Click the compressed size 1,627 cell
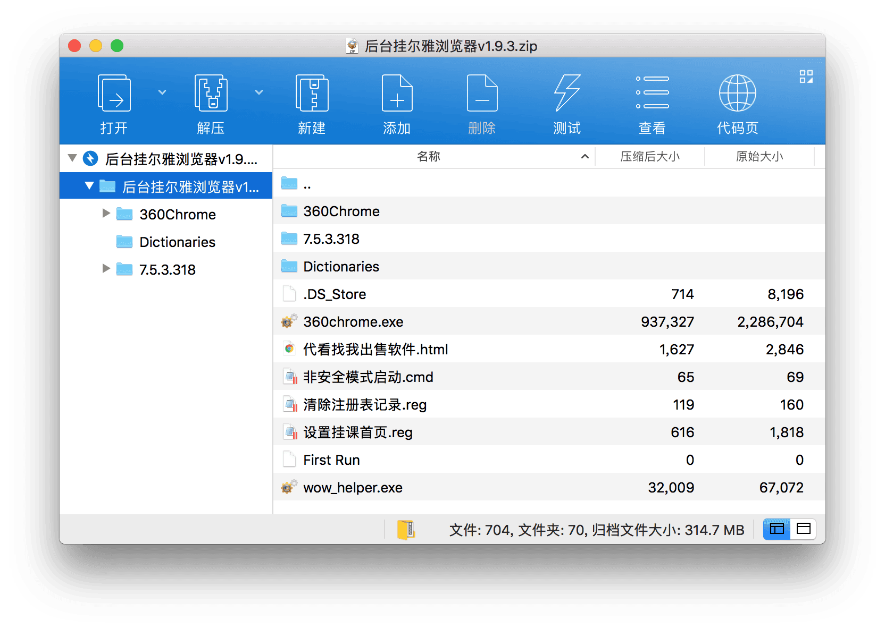This screenshot has height=629, width=885. [x=677, y=350]
